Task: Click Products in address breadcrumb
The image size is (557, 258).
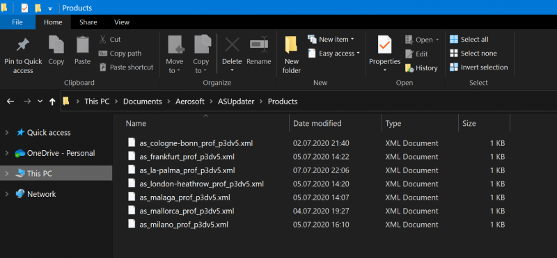Action: [x=283, y=102]
